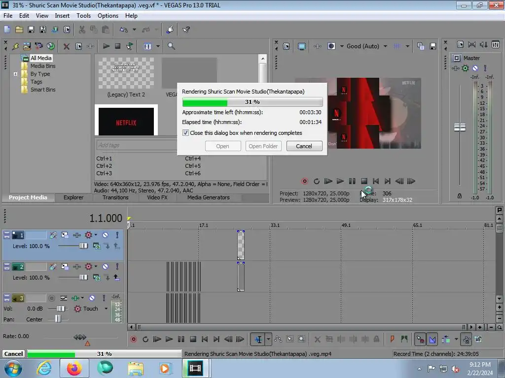Click the Master FX green gear icon

(465, 68)
